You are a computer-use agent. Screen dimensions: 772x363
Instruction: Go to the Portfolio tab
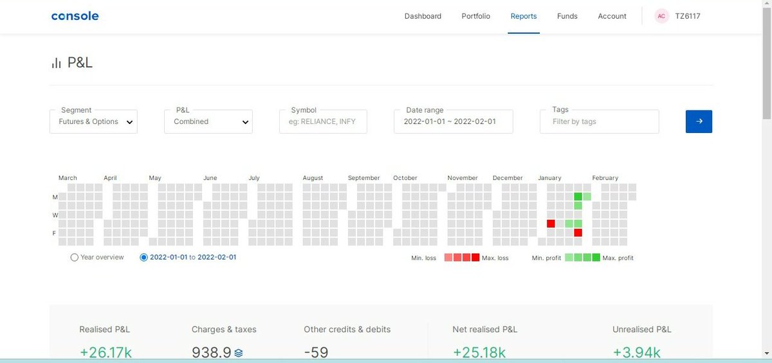[x=476, y=16]
